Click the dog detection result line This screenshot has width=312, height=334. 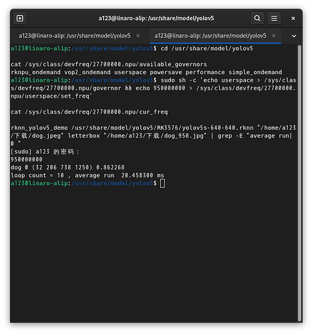pyautogui.click(x=67, y=168)
